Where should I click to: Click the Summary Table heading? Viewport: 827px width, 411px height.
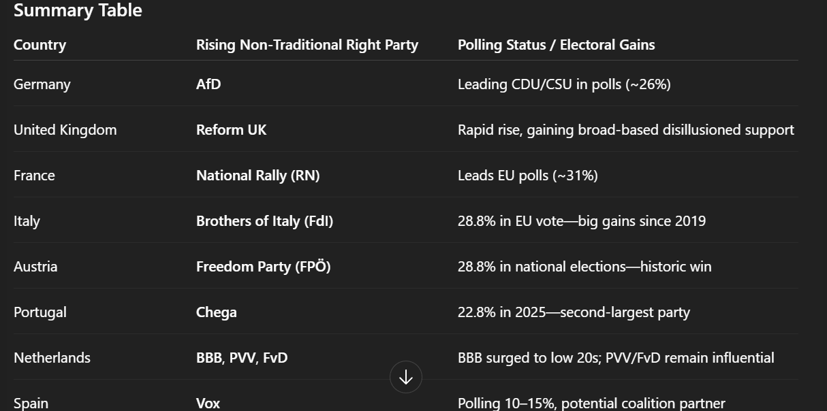click(78, 10)
